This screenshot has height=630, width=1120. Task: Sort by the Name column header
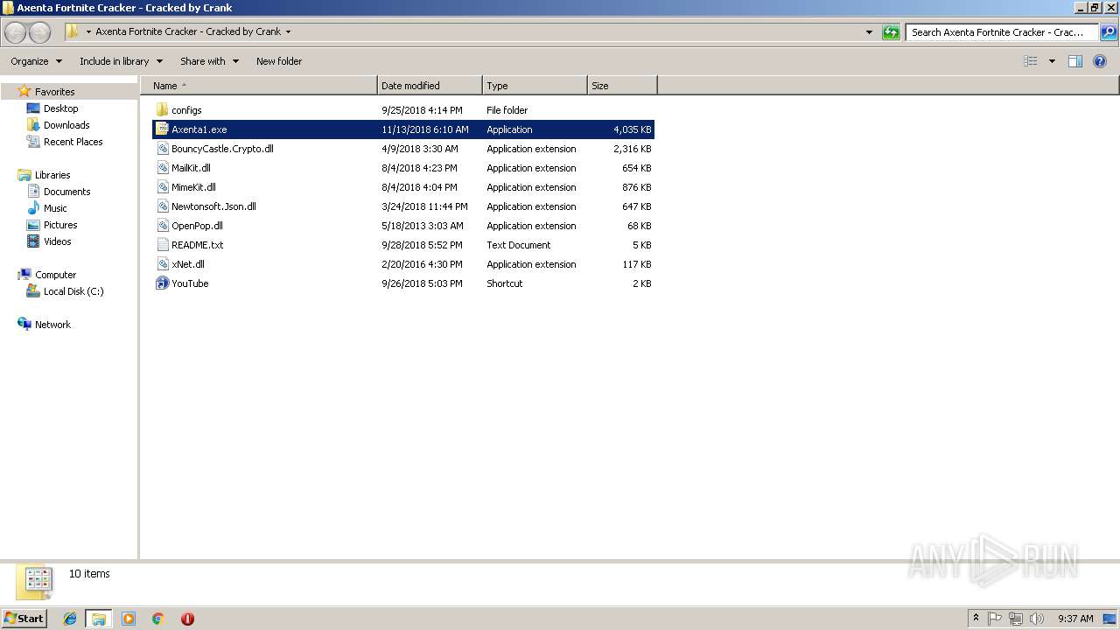259,86
